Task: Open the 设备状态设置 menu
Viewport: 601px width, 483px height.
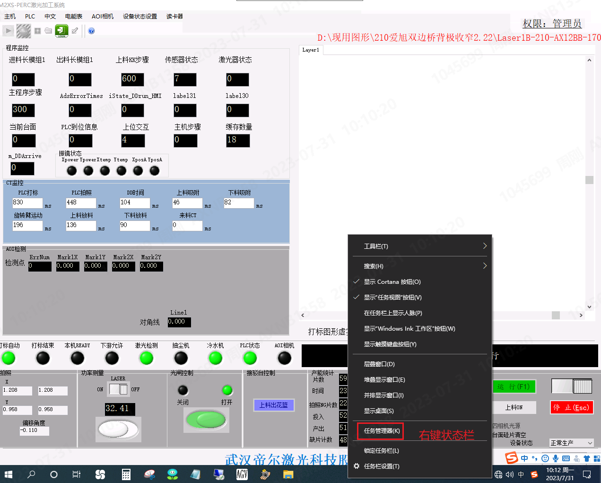Action: tap(140, 17)
